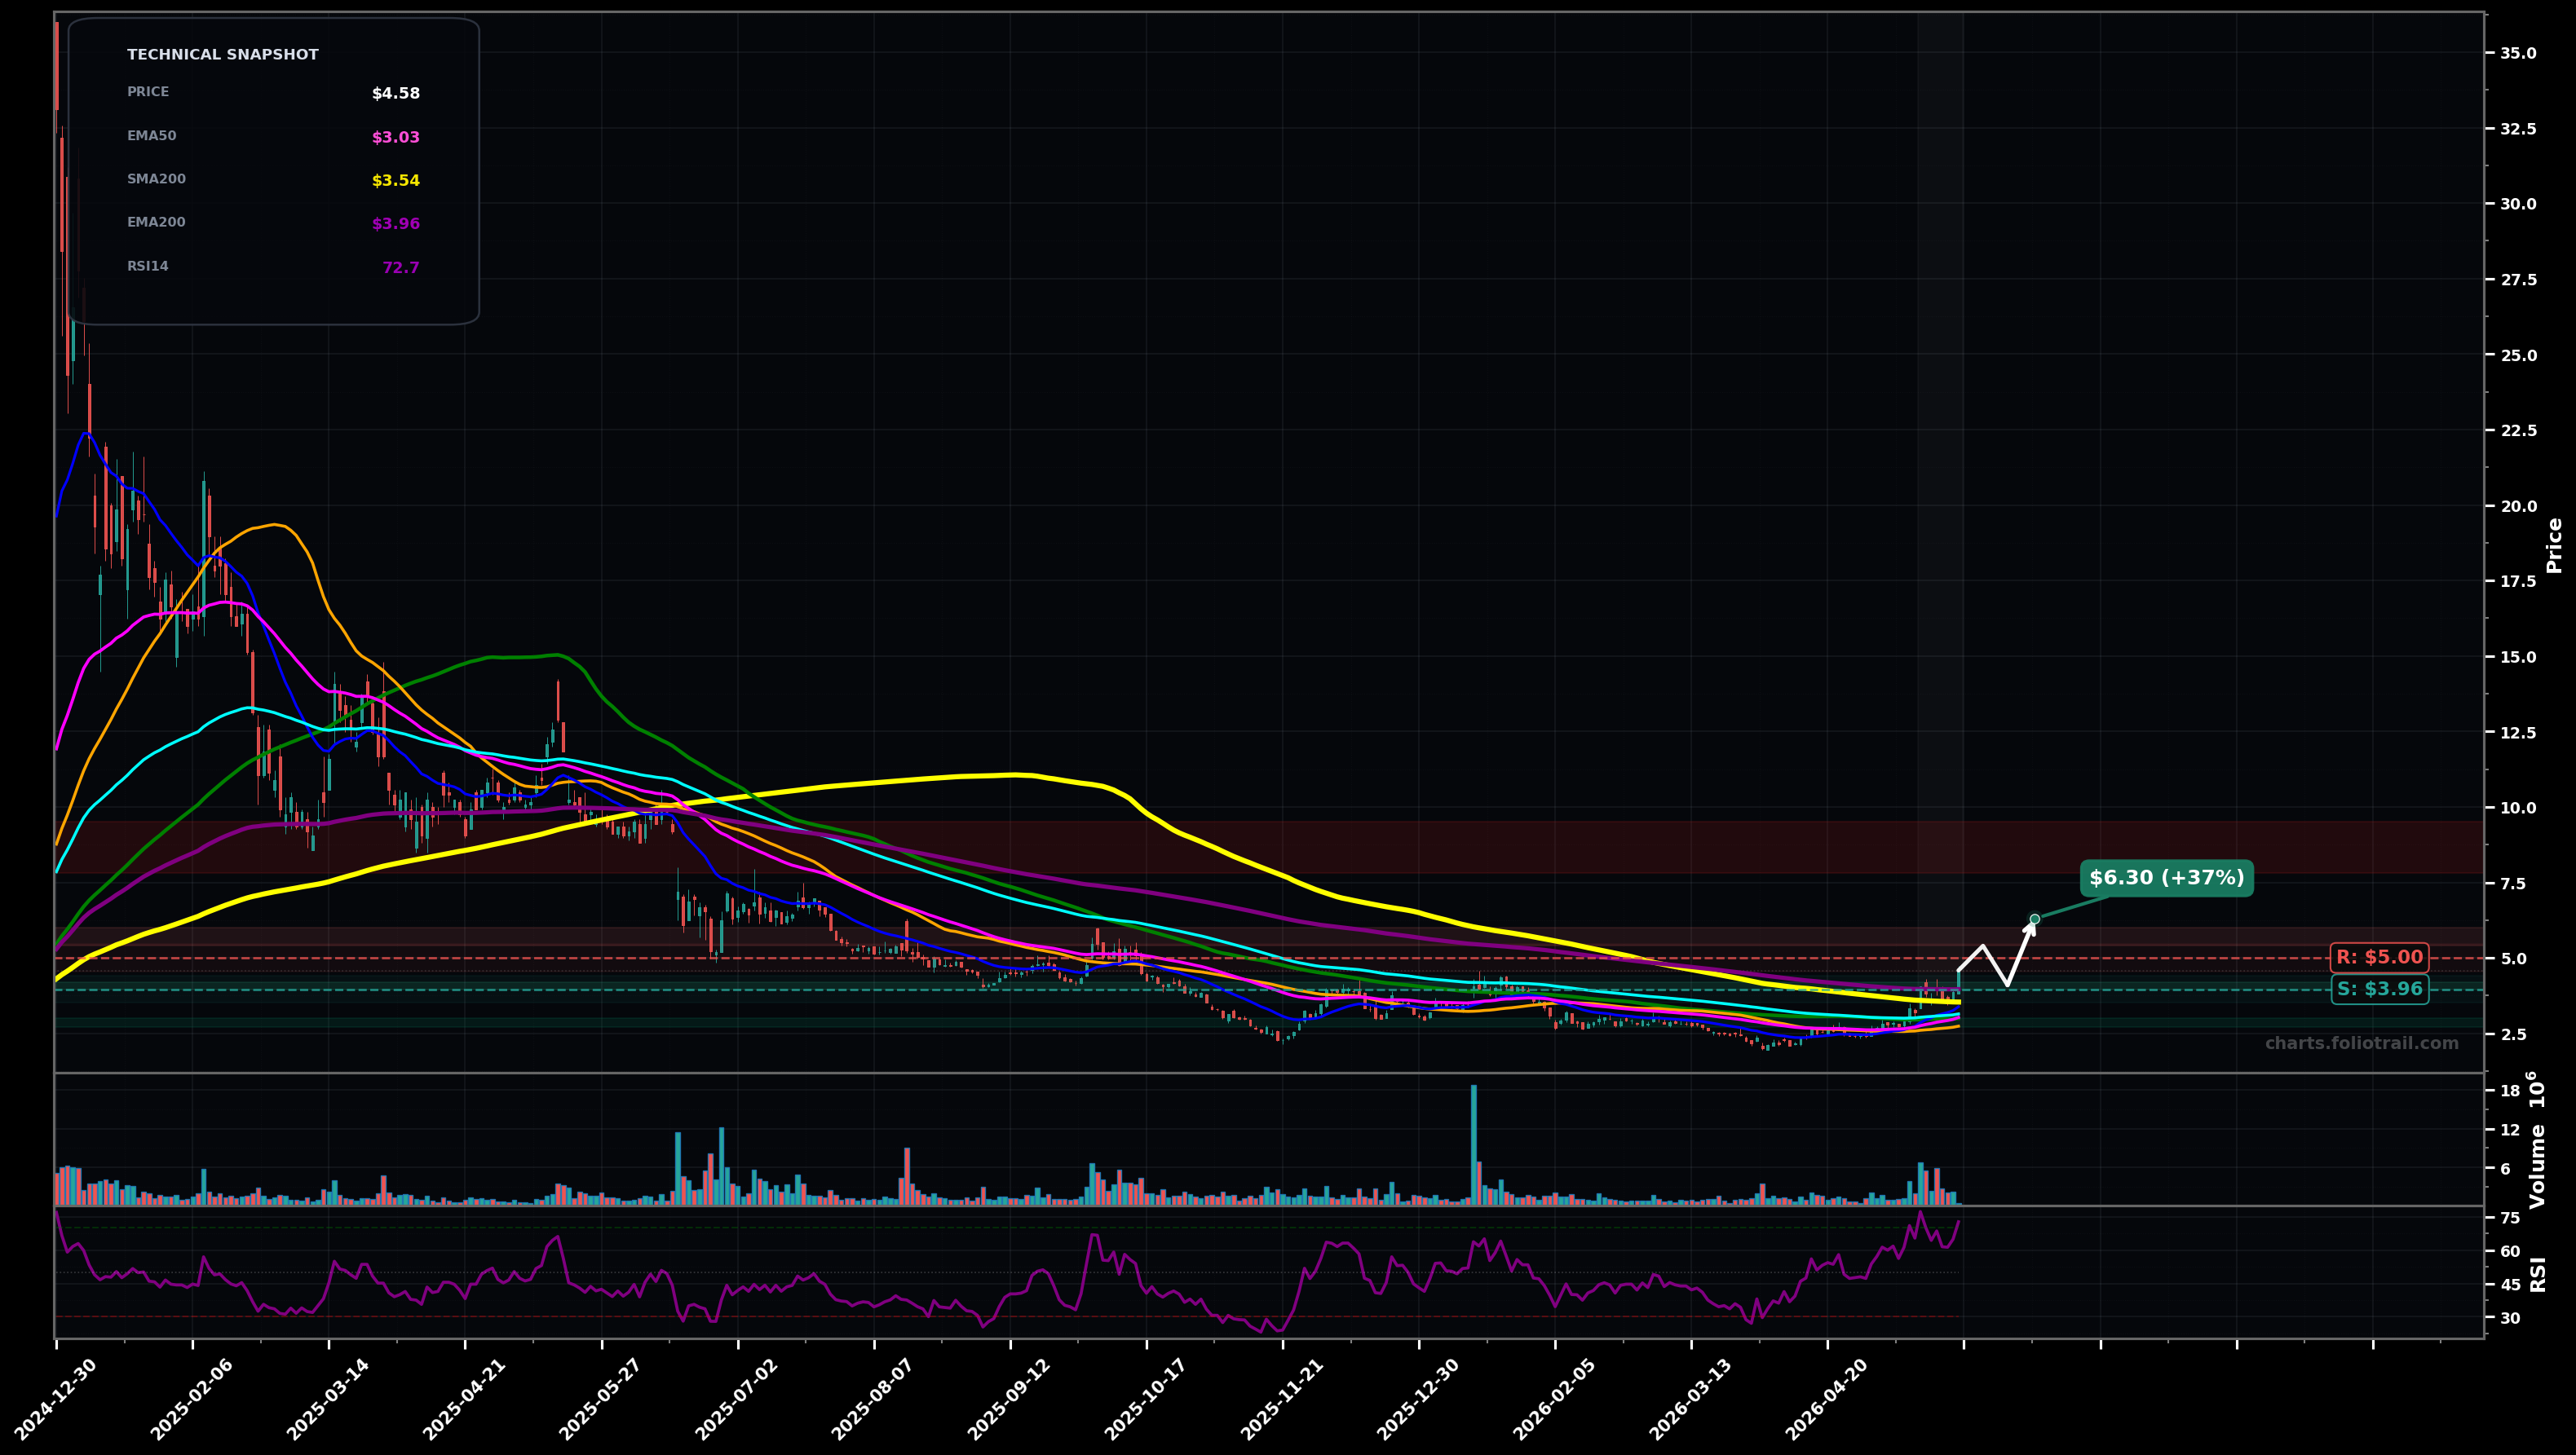Click the 12.5 price axis tick
The image size is (2576, 1455).
coord(2518,733)
